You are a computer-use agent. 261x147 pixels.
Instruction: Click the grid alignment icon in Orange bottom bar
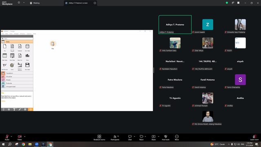coord(9,109)
